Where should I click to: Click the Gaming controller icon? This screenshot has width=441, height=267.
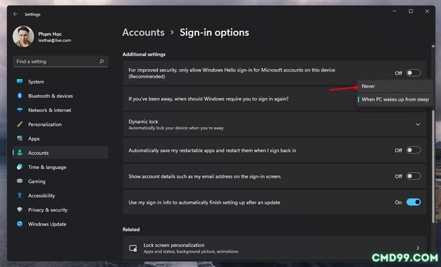click(x=20, y=181)
